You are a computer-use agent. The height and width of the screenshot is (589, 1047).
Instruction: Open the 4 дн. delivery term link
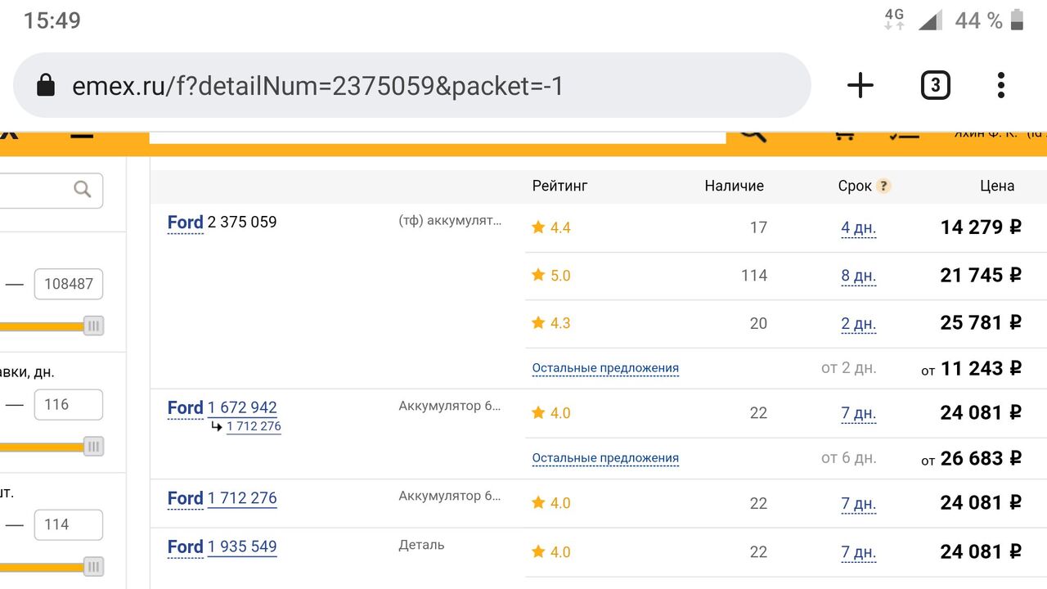click(x=859, y=227)
